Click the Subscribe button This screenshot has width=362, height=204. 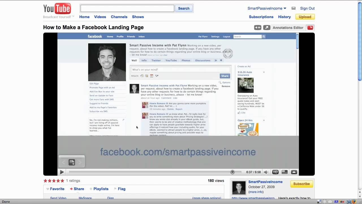click(x=301, y=184)
